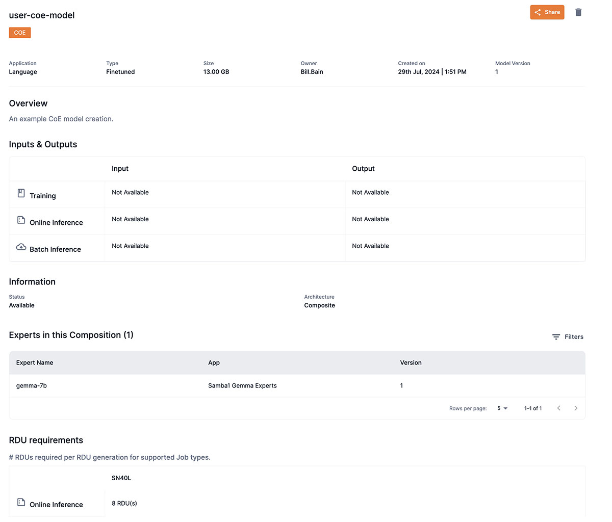Click the Online Inference document icon
The image size is (612, 522).
(21, 219)
